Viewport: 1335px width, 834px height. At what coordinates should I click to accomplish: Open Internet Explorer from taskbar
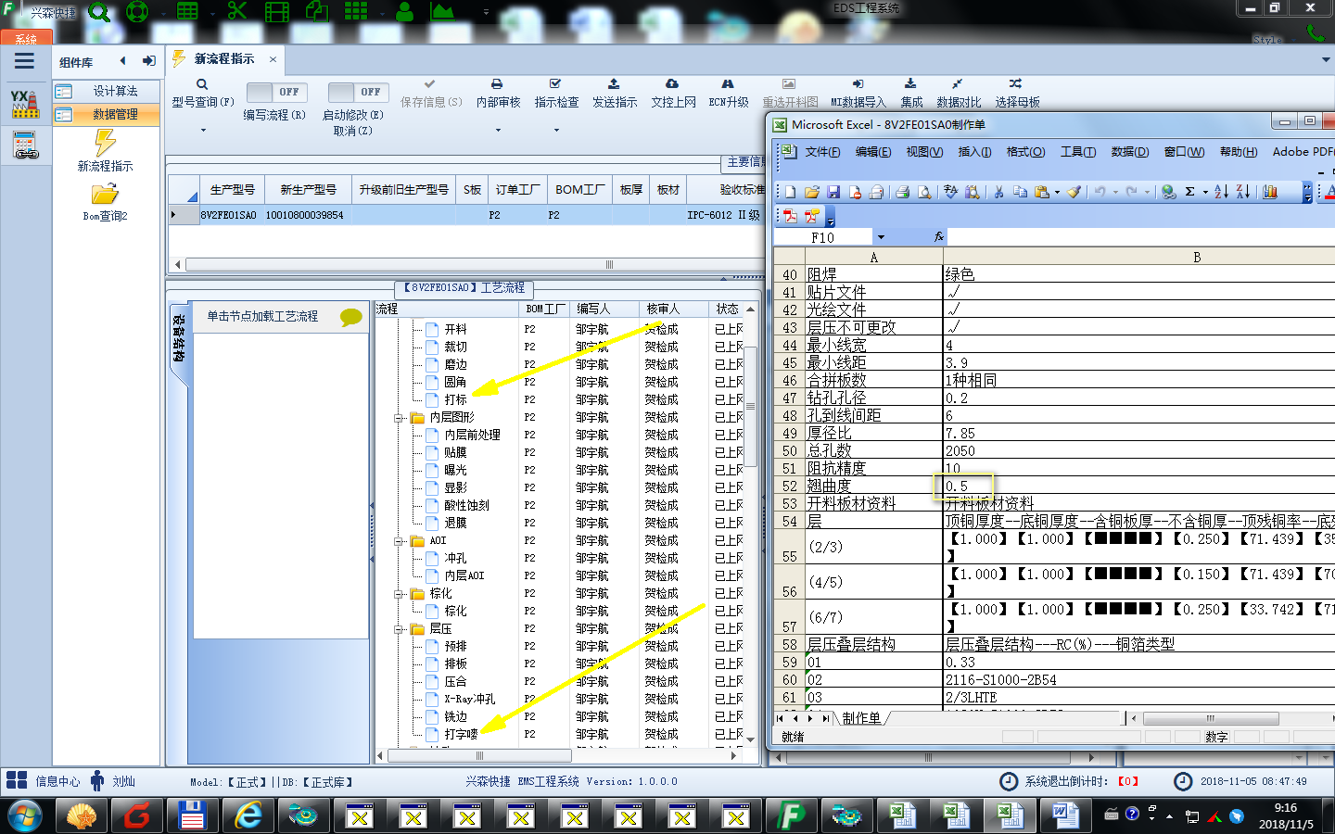tap(248, 815)
